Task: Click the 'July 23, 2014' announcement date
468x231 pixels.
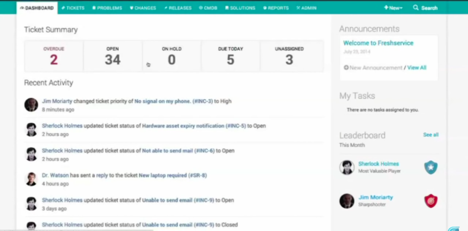Action: pyautogui.click(x=356, y=52)
